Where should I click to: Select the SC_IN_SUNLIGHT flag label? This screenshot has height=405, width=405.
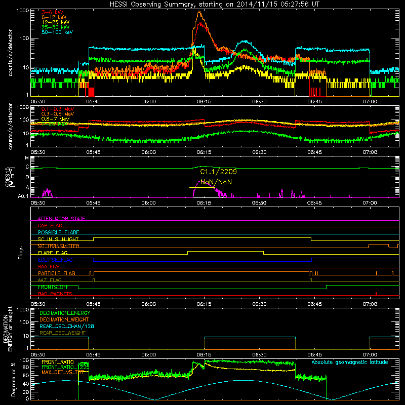pos(58,239)
